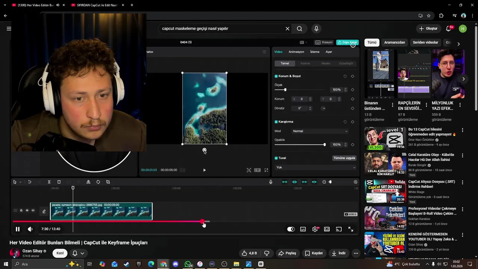The image size is (478, 269).
Task: Click CapCut timeline microphone record icon
Action: click(x=271, y=182)
